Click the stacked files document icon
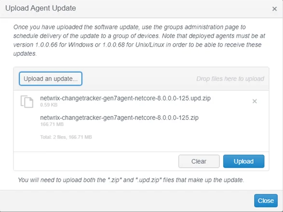The width and height of the screenshot is (283, 212). (x=27, y=101)
